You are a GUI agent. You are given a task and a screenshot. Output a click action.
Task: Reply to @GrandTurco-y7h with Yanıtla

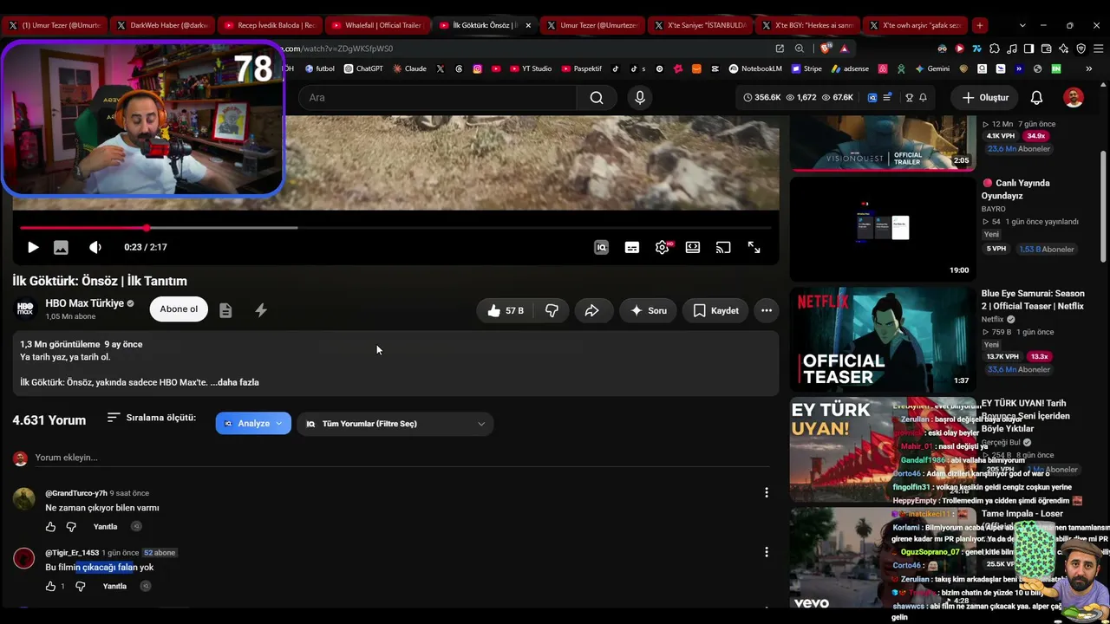click(x=105, y=527)
